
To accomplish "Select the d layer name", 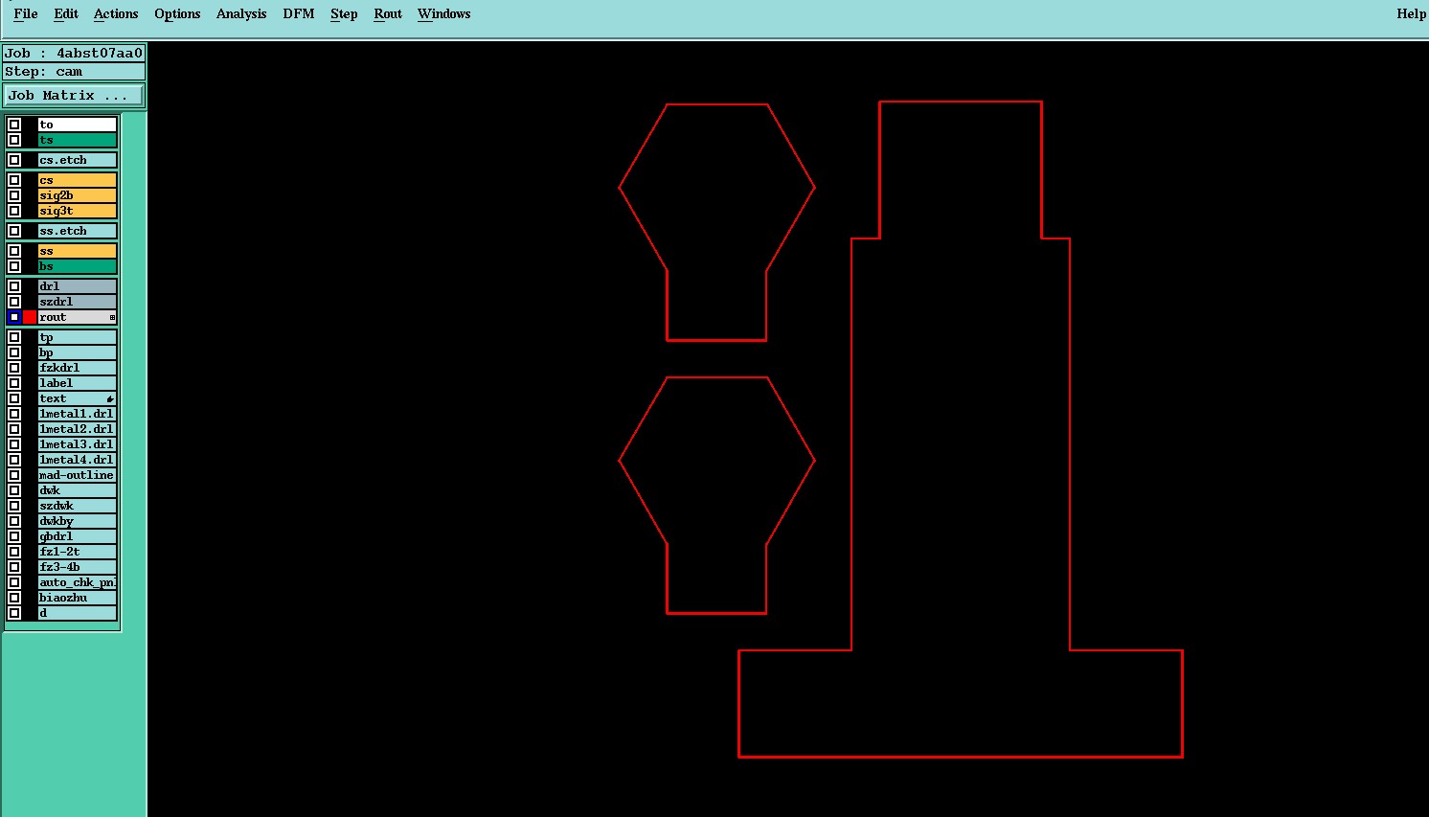I will coord(77,613).
